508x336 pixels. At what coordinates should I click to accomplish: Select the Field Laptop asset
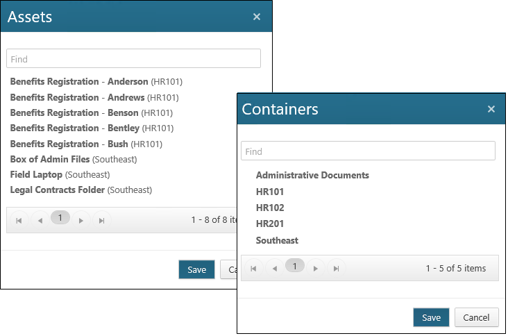click(36, 174)
